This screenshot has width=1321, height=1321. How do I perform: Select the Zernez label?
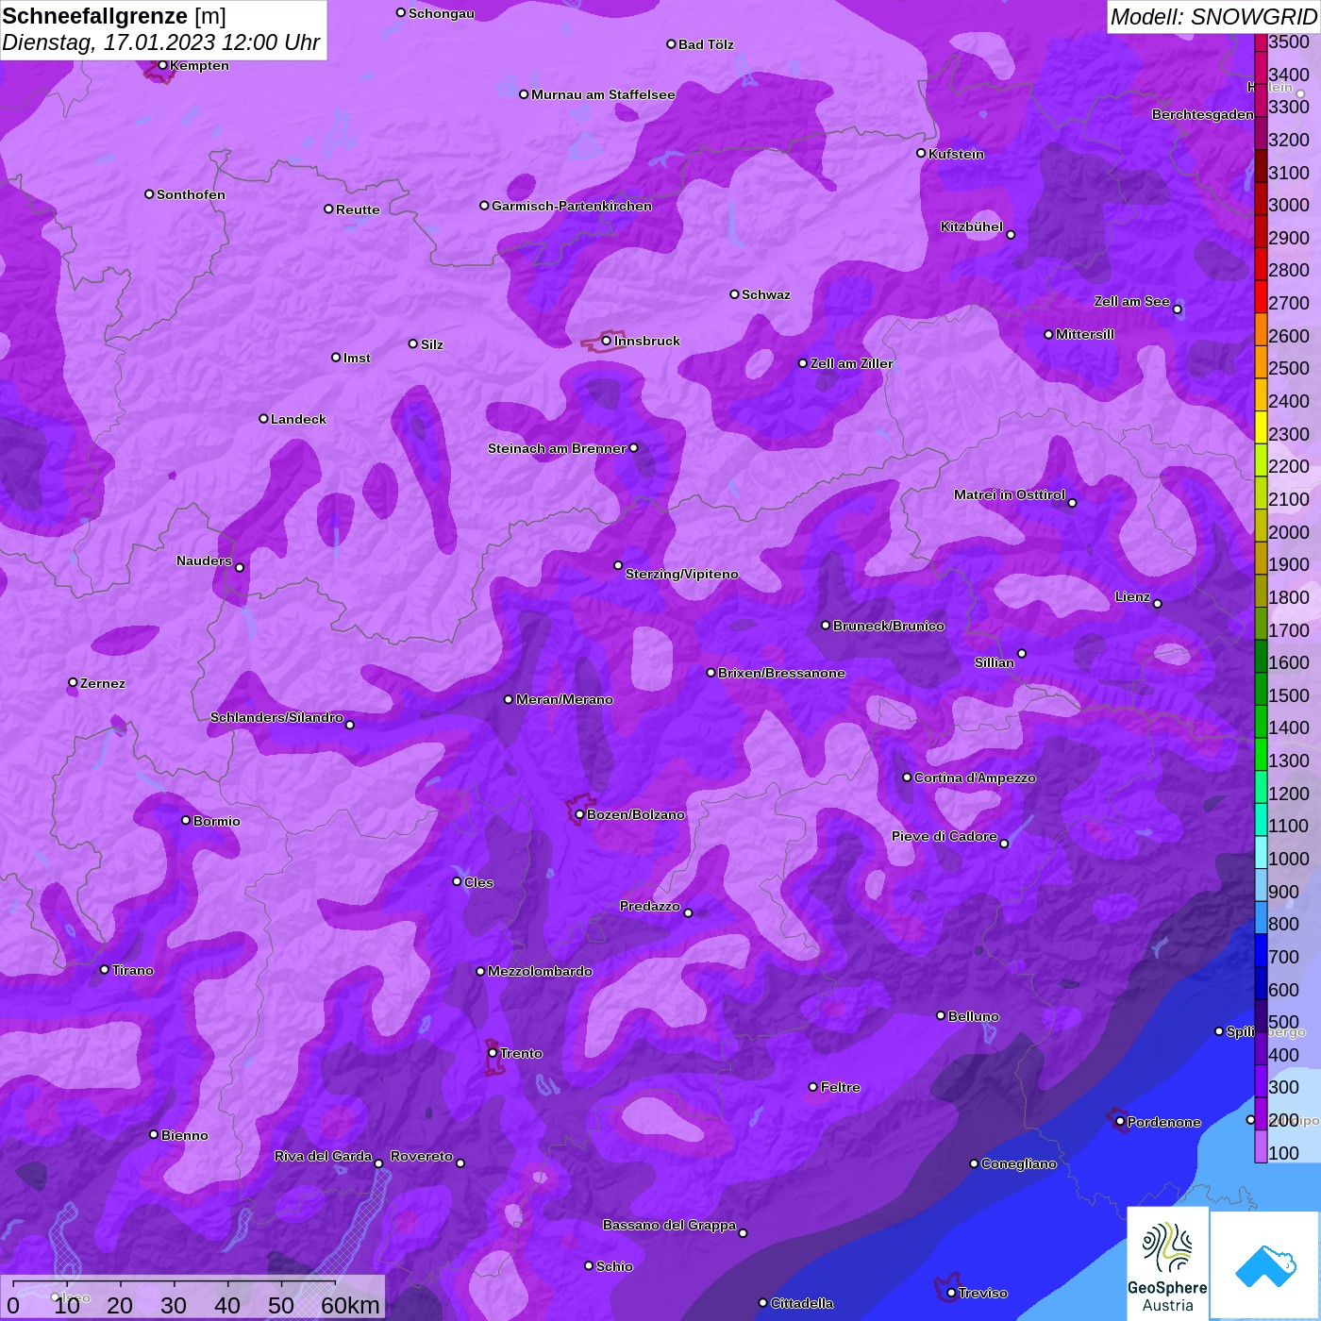click(103, 683)
